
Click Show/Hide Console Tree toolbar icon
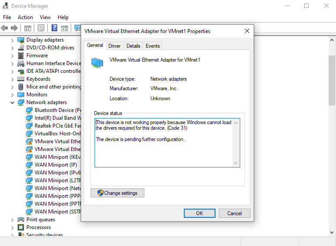click(28, 28)
